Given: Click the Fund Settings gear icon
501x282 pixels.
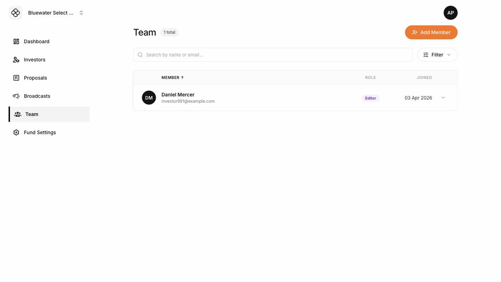Looking at the screenshot, I should coord(16,132).
